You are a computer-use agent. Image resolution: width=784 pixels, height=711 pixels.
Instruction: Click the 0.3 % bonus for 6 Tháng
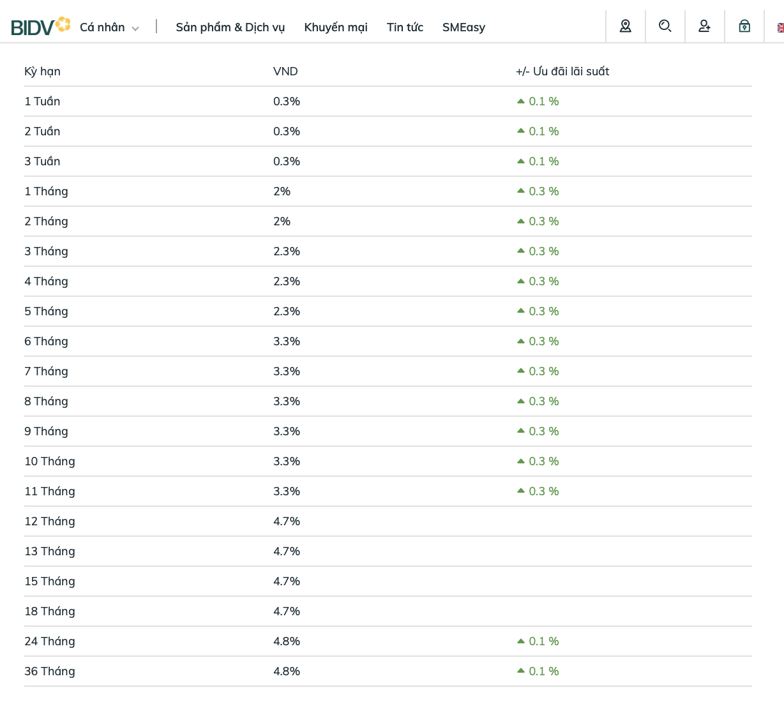[x=543, y=341]
